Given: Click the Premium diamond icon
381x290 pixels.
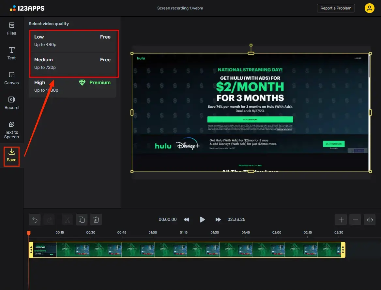Looking at the screenshot, I should [82, 83].
